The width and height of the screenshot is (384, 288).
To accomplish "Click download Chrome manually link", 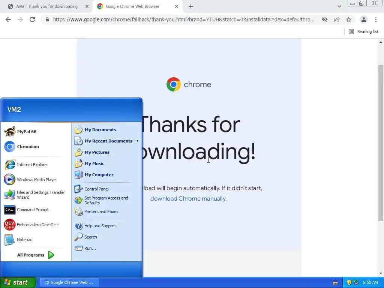I will pos(188,199).
